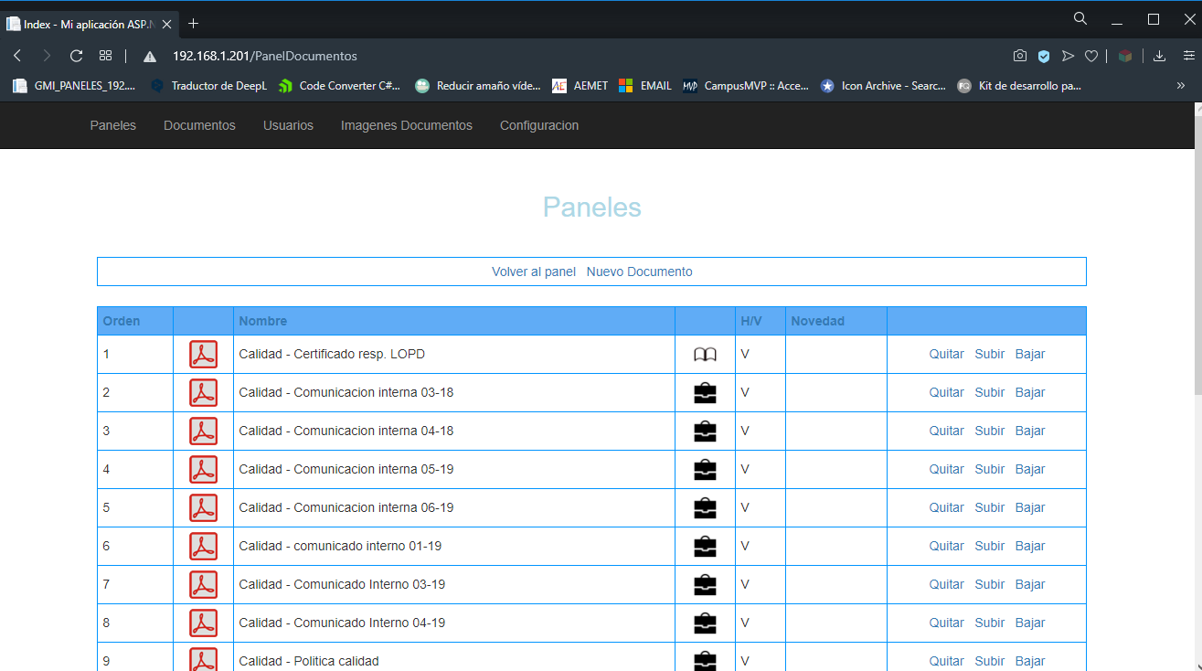Viewport: 1202px width, 671px height.
Task: Click Quitar for Comunicacion interna 04-18
Action: coord(946,431)
